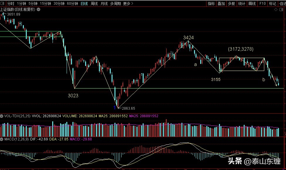Click the VVOL: 262698624 value

[46, 116]
